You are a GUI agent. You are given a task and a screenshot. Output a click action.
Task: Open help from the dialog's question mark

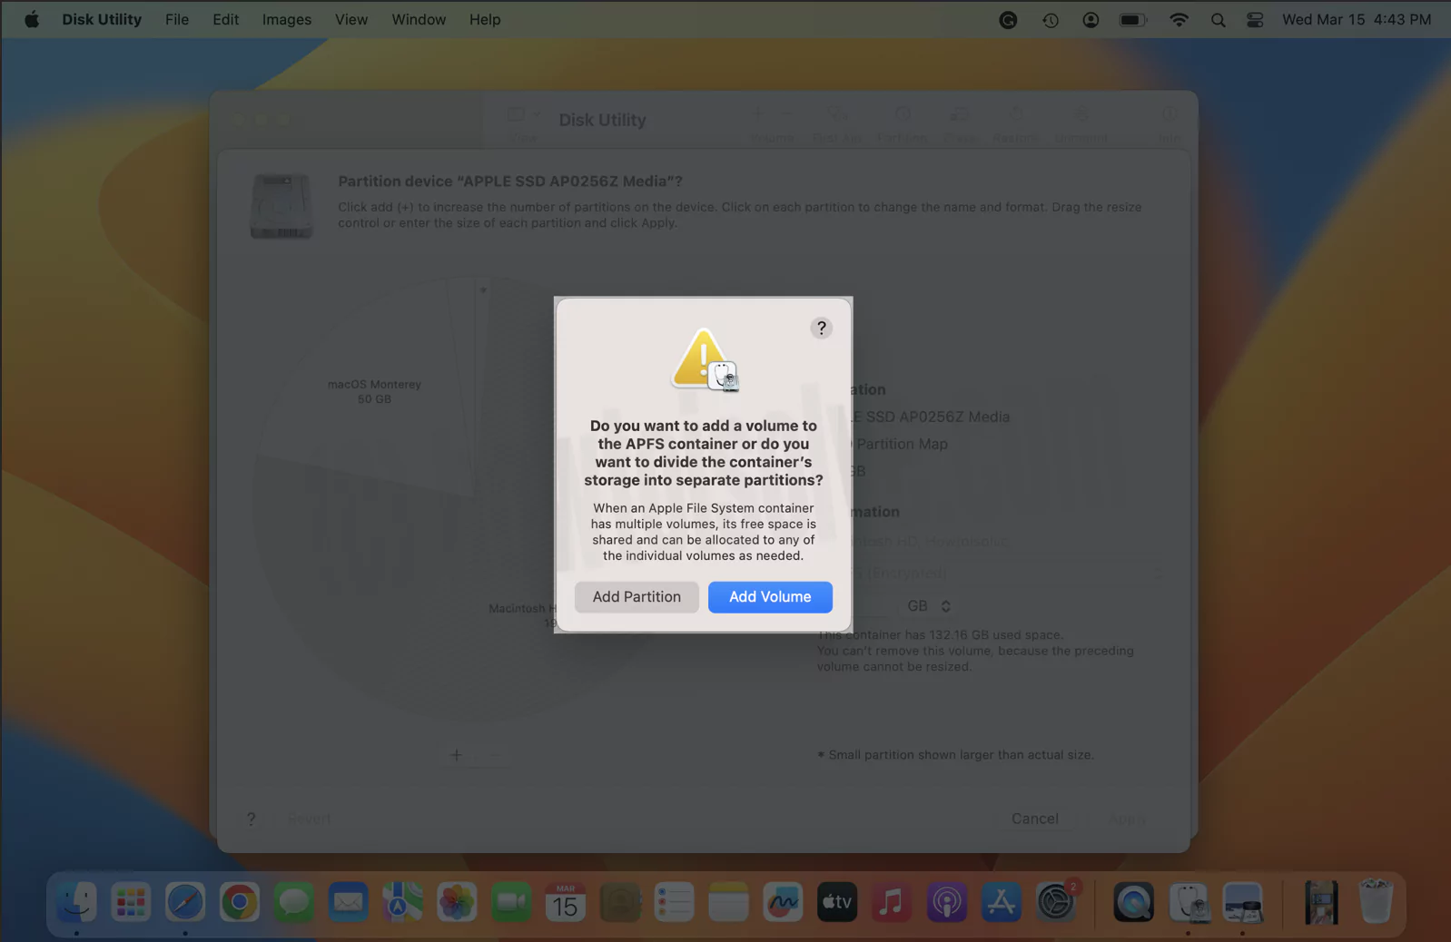(821, 328)
